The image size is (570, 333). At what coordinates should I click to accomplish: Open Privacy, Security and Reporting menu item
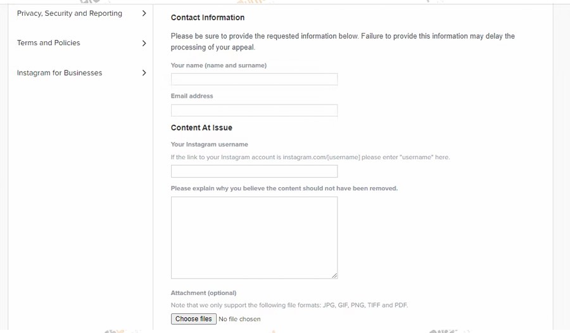point(70,13)
